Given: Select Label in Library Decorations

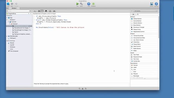Looking at the screenshot, I should click(x=144, y=68).
